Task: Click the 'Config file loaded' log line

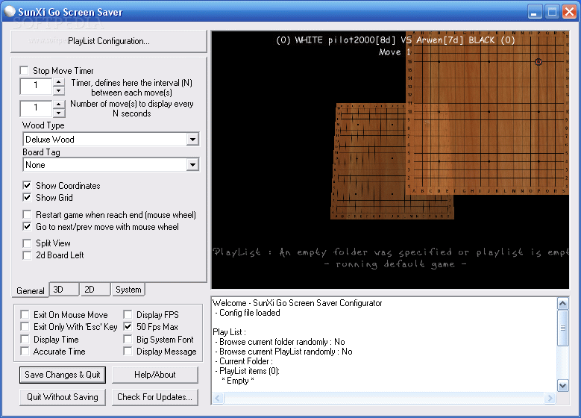Action: pyautogui.click(x=248, y=313)
